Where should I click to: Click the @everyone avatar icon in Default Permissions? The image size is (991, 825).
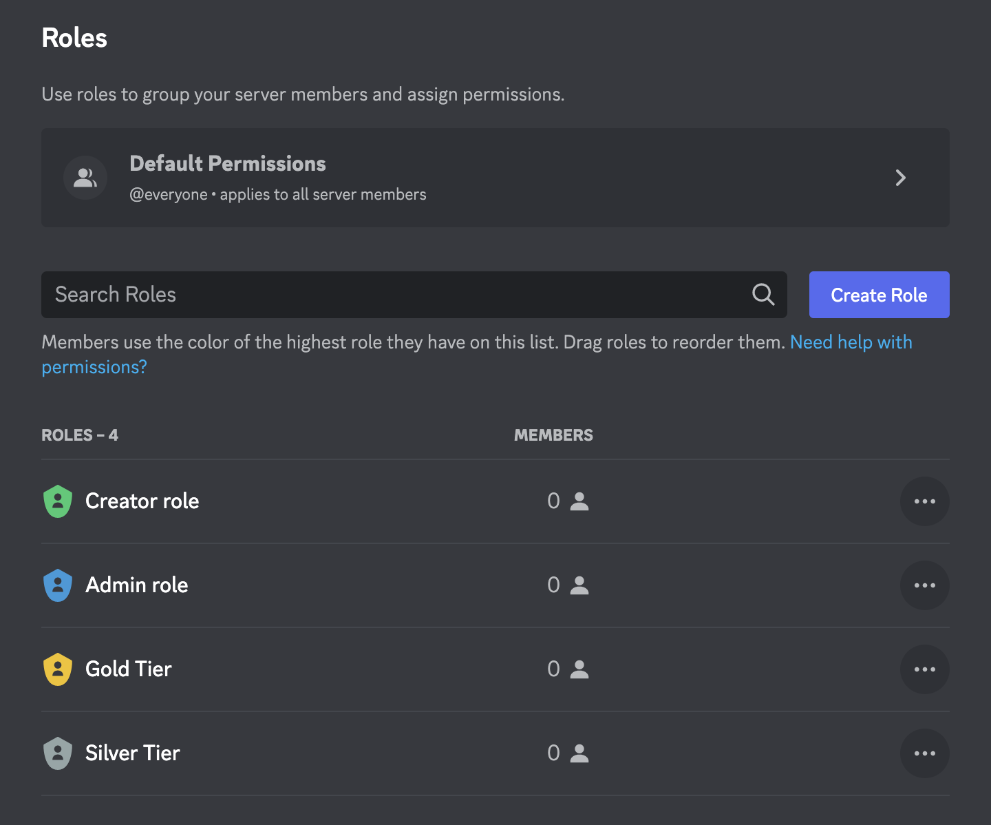[x=85, y=178]
